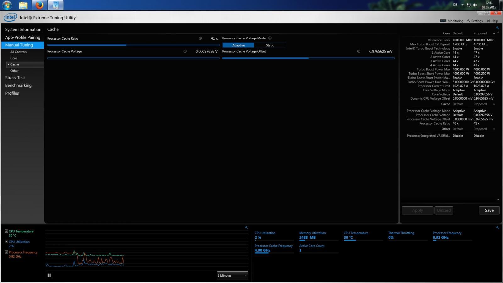Open System Information section

[x=23, y=30]
